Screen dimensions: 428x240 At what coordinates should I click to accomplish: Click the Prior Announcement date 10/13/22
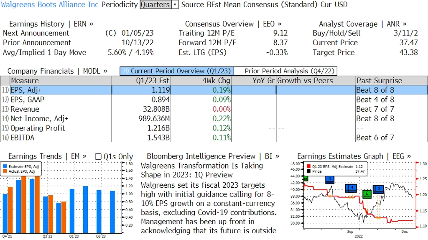138,43
